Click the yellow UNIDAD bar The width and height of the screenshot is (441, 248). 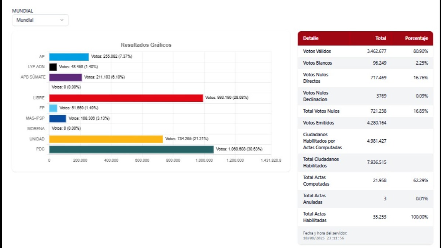coord(106,139)
